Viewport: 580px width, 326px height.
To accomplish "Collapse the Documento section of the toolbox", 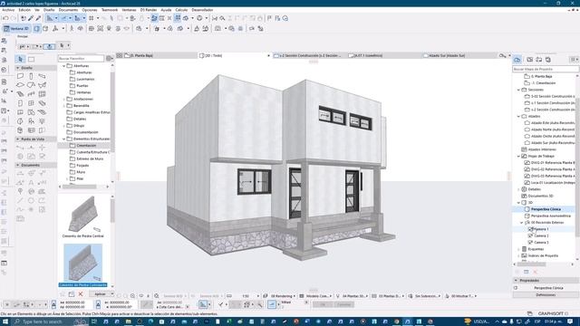I will [18, 165].
